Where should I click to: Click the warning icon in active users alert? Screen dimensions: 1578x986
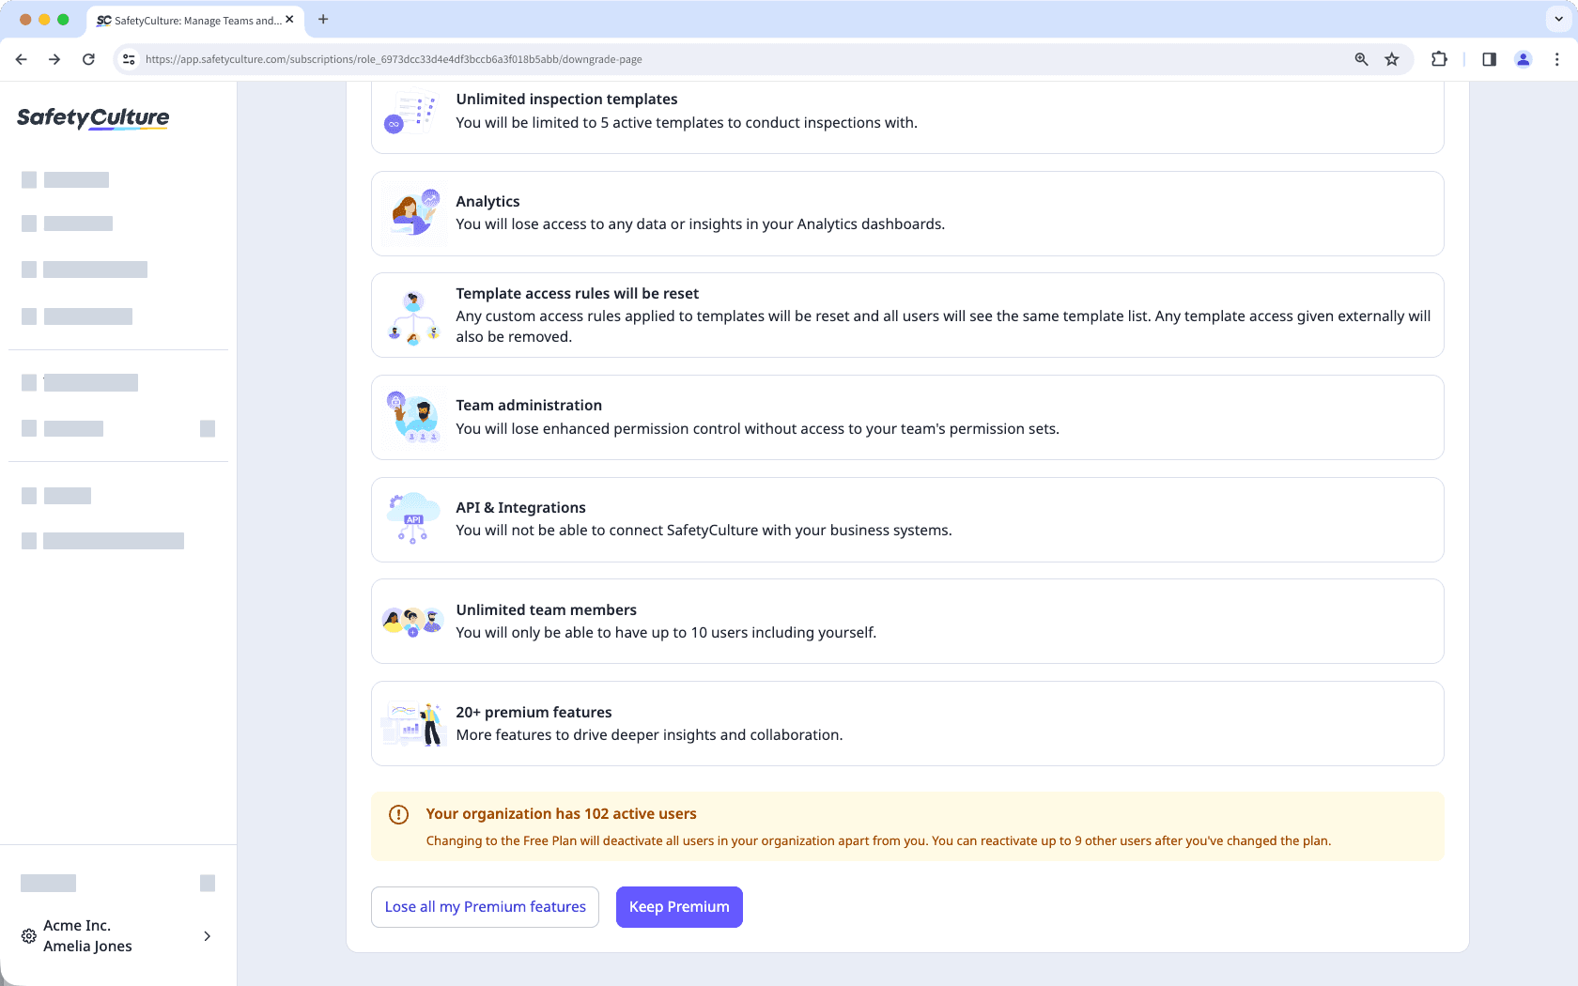coord(399,814)
